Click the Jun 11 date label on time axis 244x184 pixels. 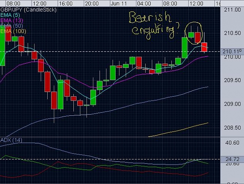pyautogui.click(x=119, y=4)
